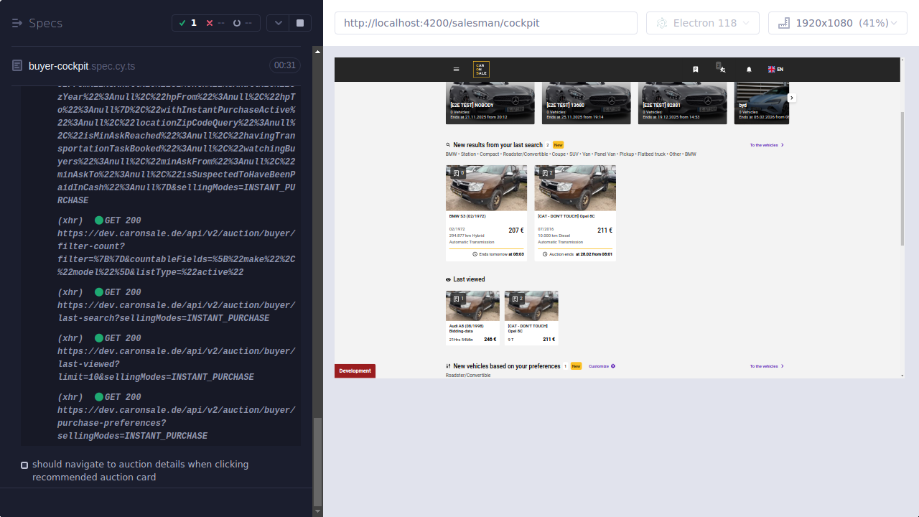Collapse the Specs runner panel via the chevron

point(279,23)
